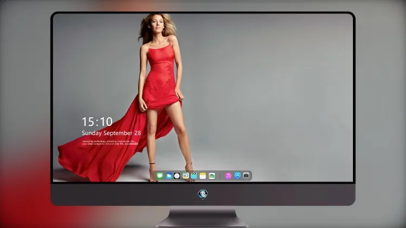Click the small tagline under the date
406x228 pixels.
[x=110, y=143]
